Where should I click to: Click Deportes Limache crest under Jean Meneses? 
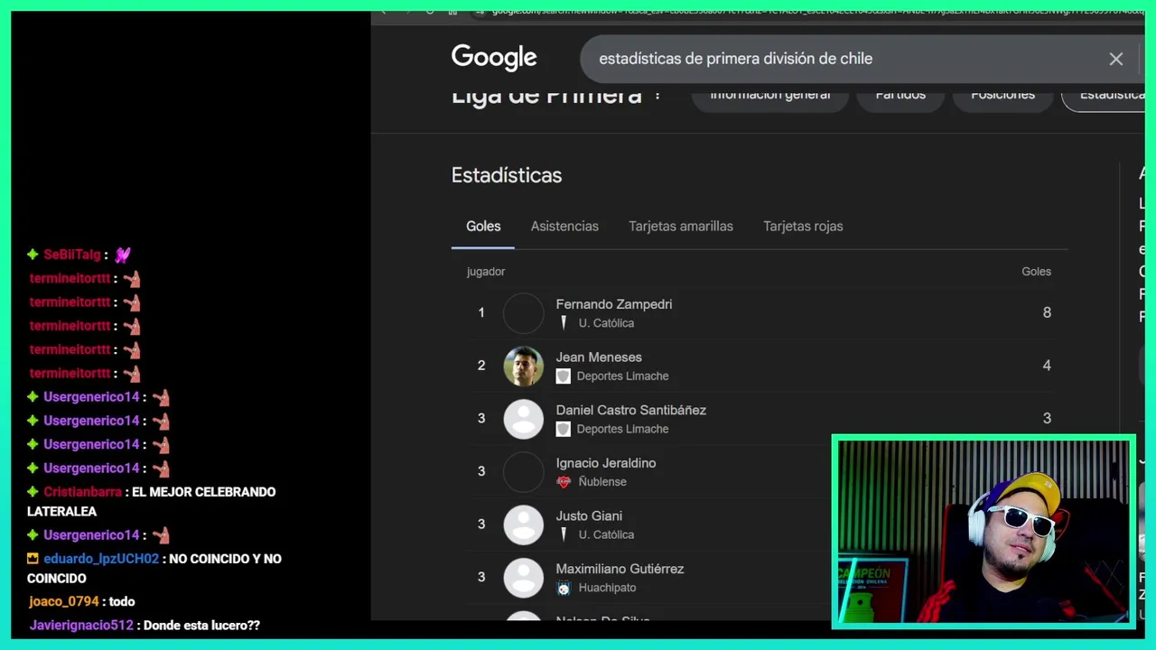coord(564,376)
